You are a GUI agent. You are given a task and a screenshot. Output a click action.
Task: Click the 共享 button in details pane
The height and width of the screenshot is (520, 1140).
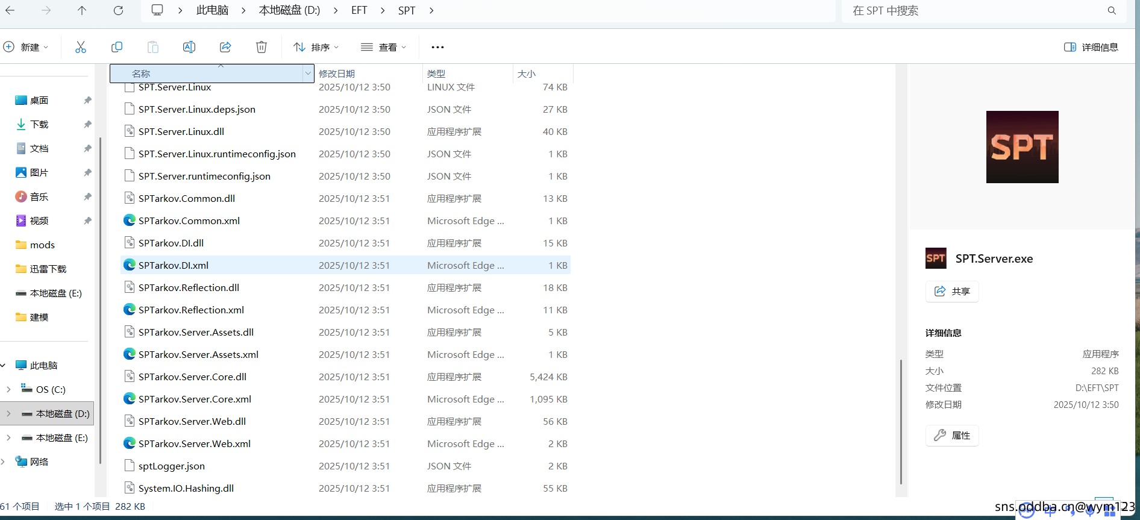point(952,292)
